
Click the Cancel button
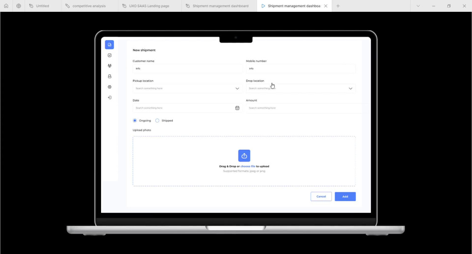(321, 196)
